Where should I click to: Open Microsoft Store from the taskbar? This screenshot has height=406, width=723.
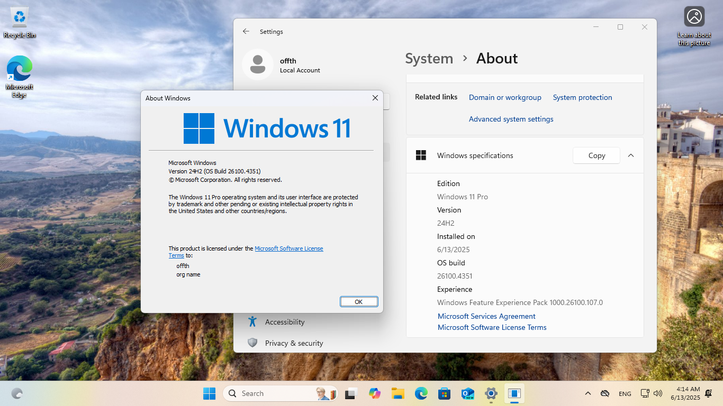point(445,393)
